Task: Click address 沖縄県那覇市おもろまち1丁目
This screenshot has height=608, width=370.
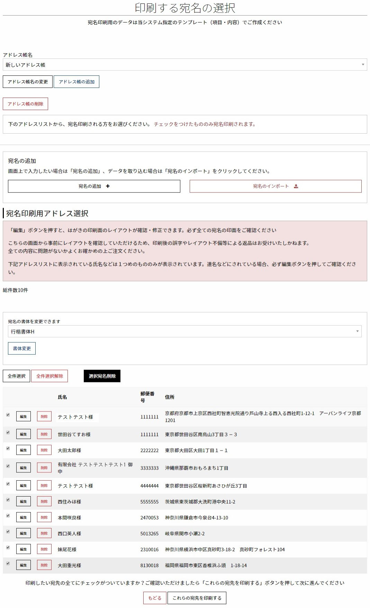Action: pyautogui.click(x=197, y=468)
